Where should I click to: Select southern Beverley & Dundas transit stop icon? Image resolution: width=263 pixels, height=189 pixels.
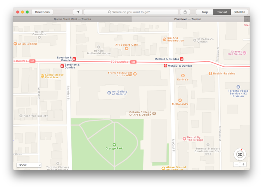click(62, 66)
